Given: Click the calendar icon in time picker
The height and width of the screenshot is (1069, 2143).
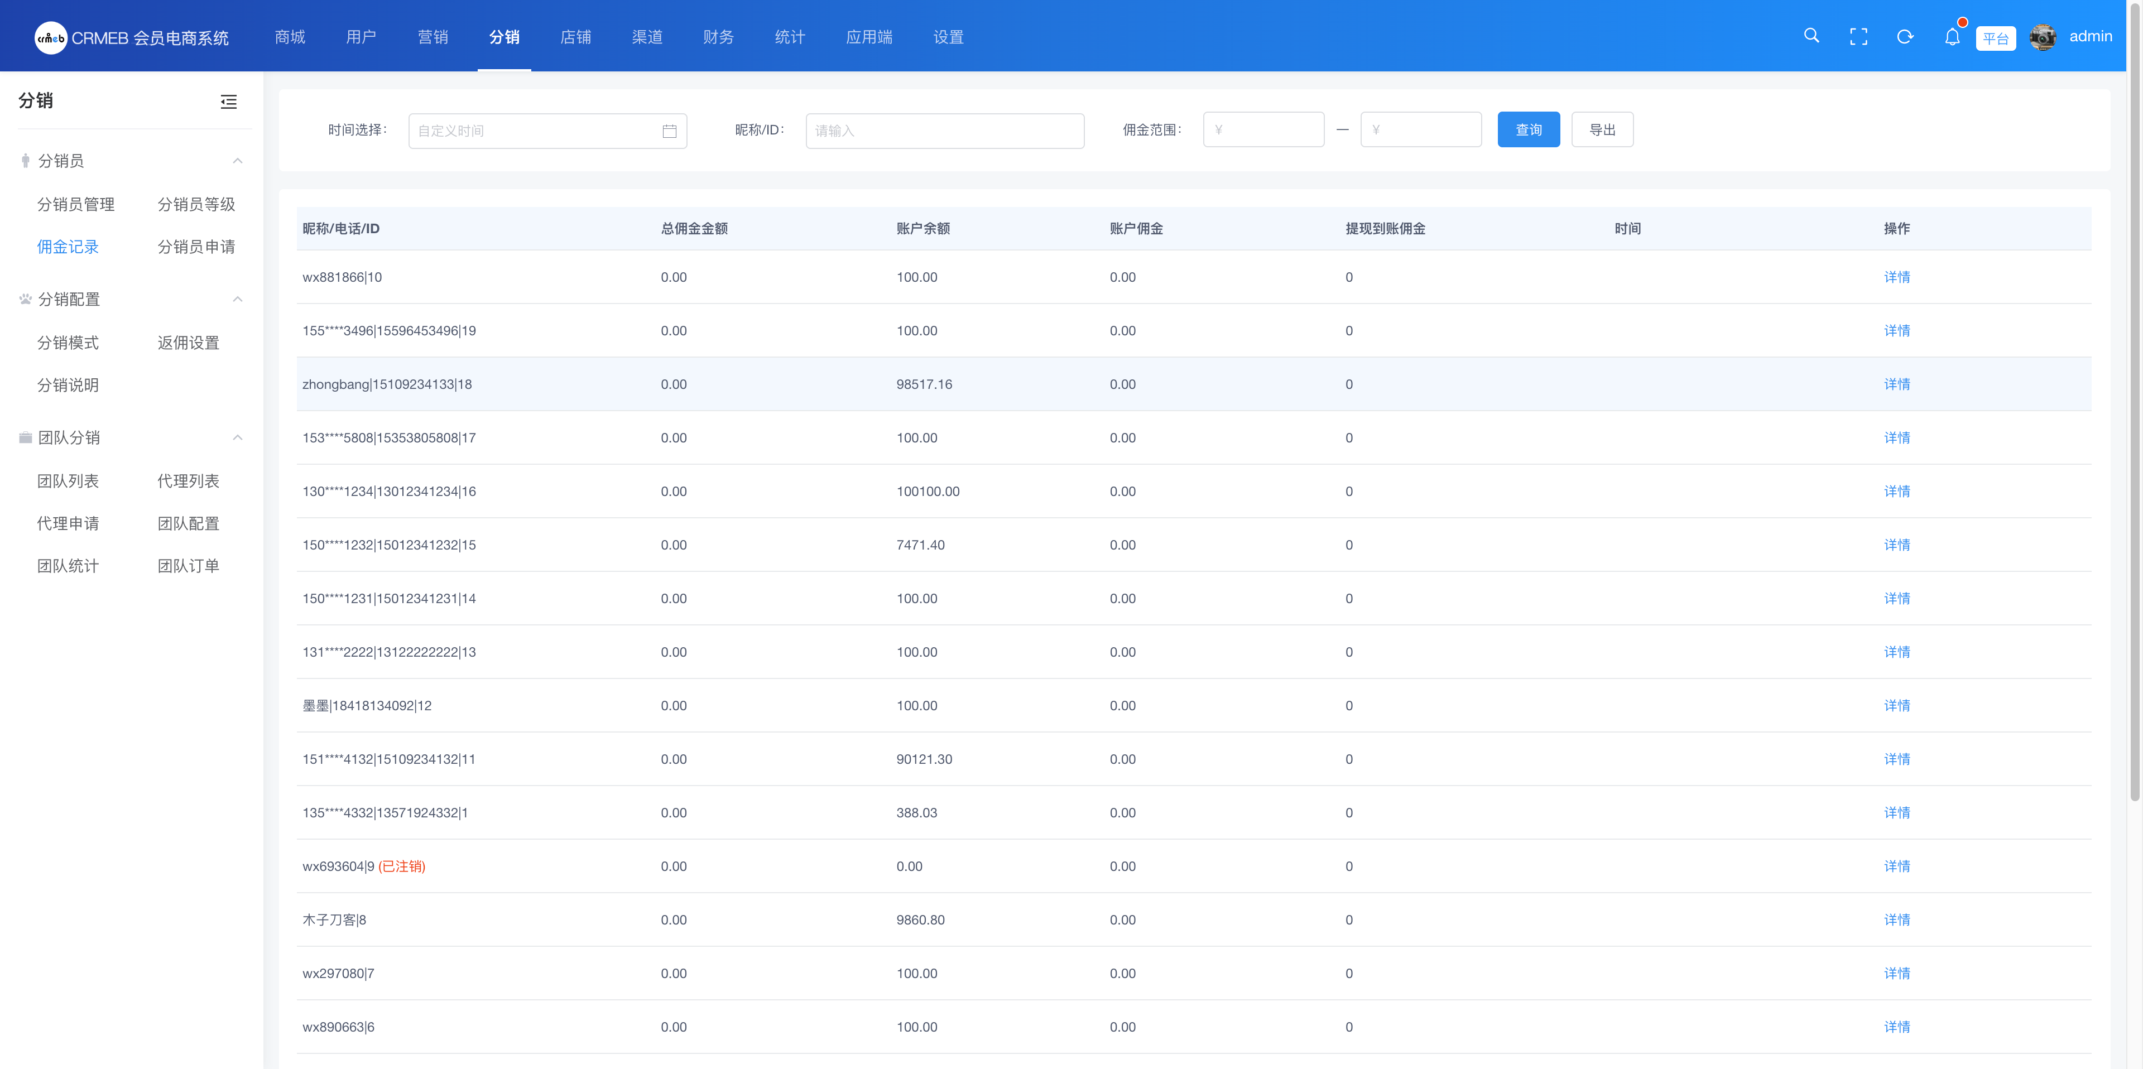Looking at the screenshot, I should coord(669,132).
